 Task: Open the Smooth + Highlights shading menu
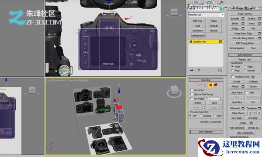click(78, 80)
